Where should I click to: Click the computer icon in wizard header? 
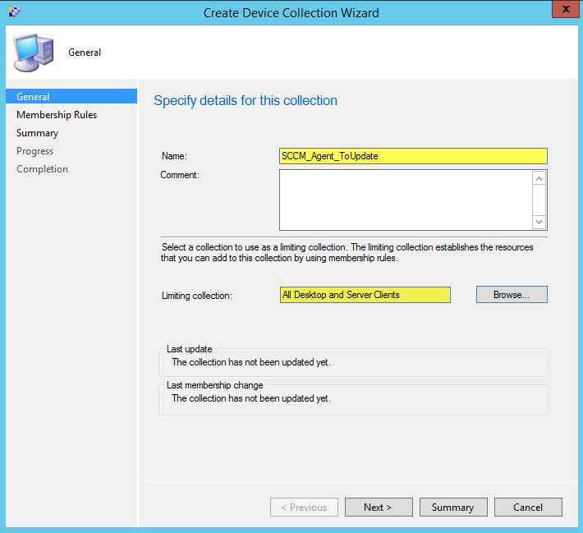(34, 53)
